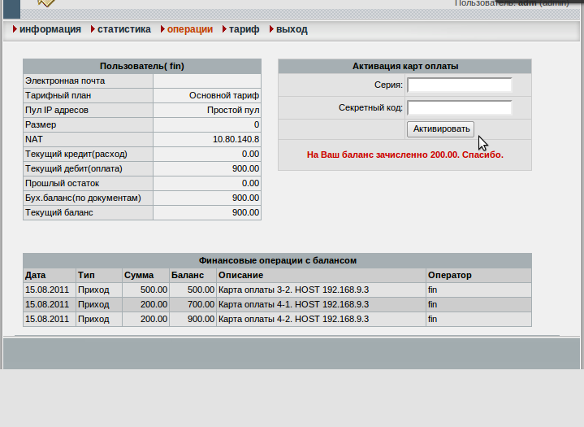Click the balance credited confirmation message
This screenshot has width=584, height=427.
pos(404,154)
